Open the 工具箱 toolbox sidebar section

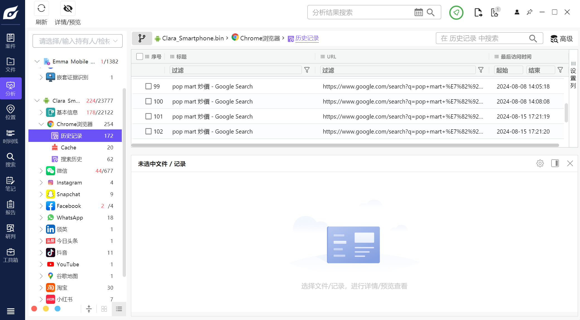click(11, 255)
